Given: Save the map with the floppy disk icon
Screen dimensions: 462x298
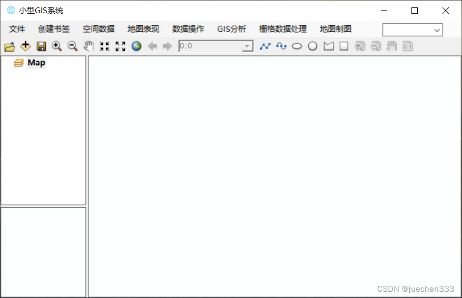Looking at the screenshot, I should click(x=41, y=46).
